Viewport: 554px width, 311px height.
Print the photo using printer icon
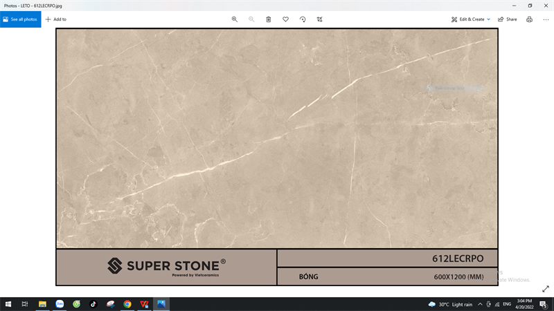point(529,19)
